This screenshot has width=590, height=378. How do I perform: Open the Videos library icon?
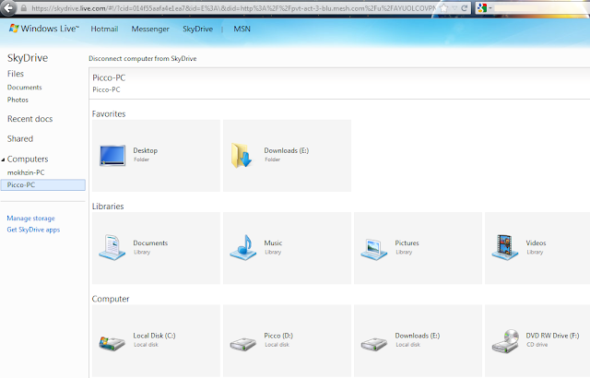click(504, 247)
